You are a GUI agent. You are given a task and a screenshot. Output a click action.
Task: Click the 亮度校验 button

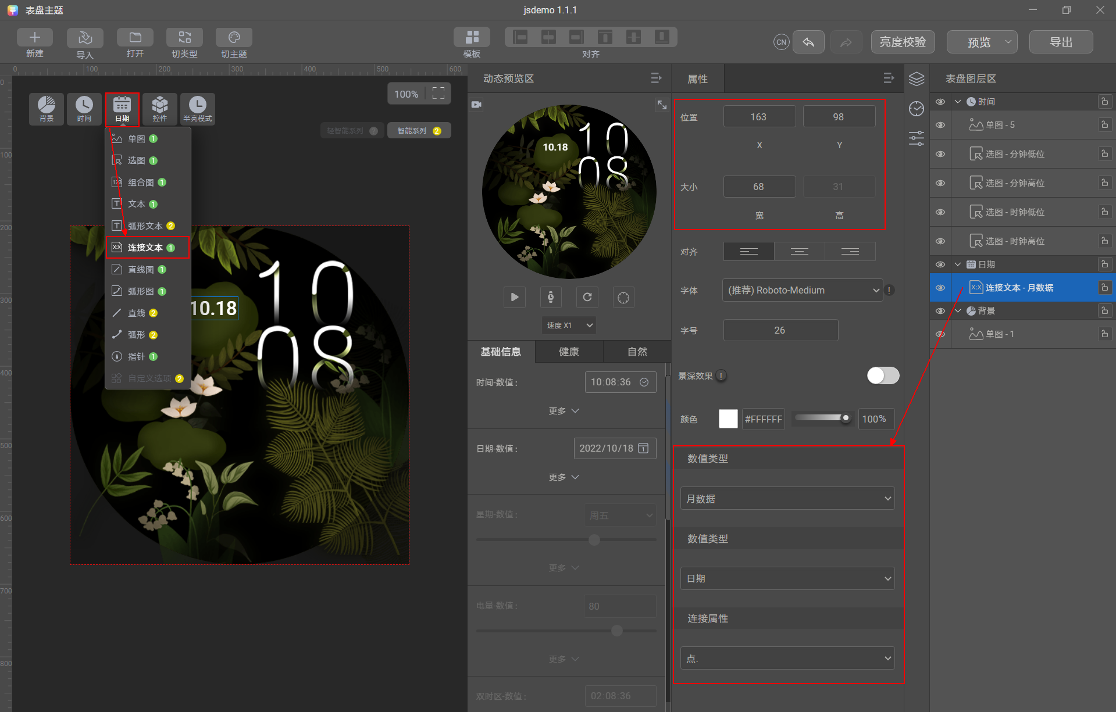(903, 42)
